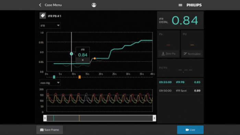This screenshot has width=240, height=135.
Task: Select the orange bookmark on the timeline
Action: point(80,77)
